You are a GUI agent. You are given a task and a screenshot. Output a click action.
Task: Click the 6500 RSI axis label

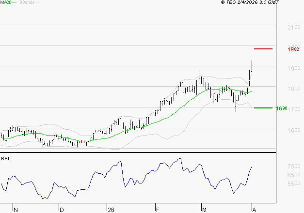(294, 175)
